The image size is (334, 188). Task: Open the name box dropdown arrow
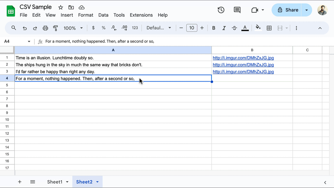point(29,41)
